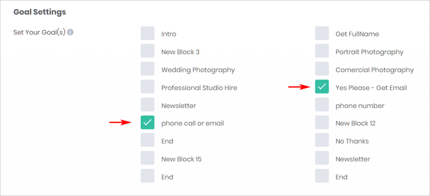Click the Goal Settings heading
430x196 pixels.
pyautogui.click(x=40, y=12)
